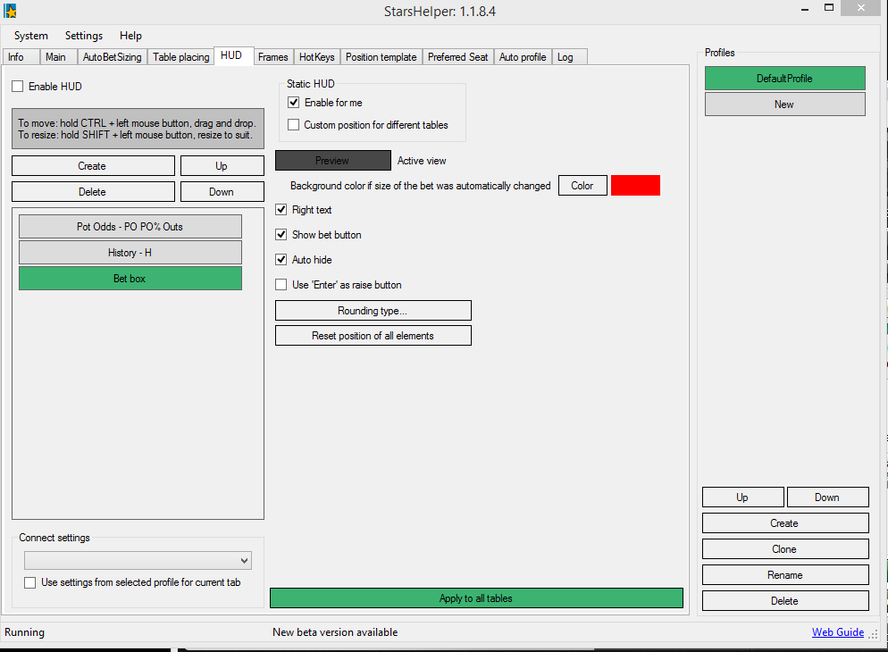Switch to the HotKeys tab
This screenshot has height=652, width=888.
(x=316, y=57)
